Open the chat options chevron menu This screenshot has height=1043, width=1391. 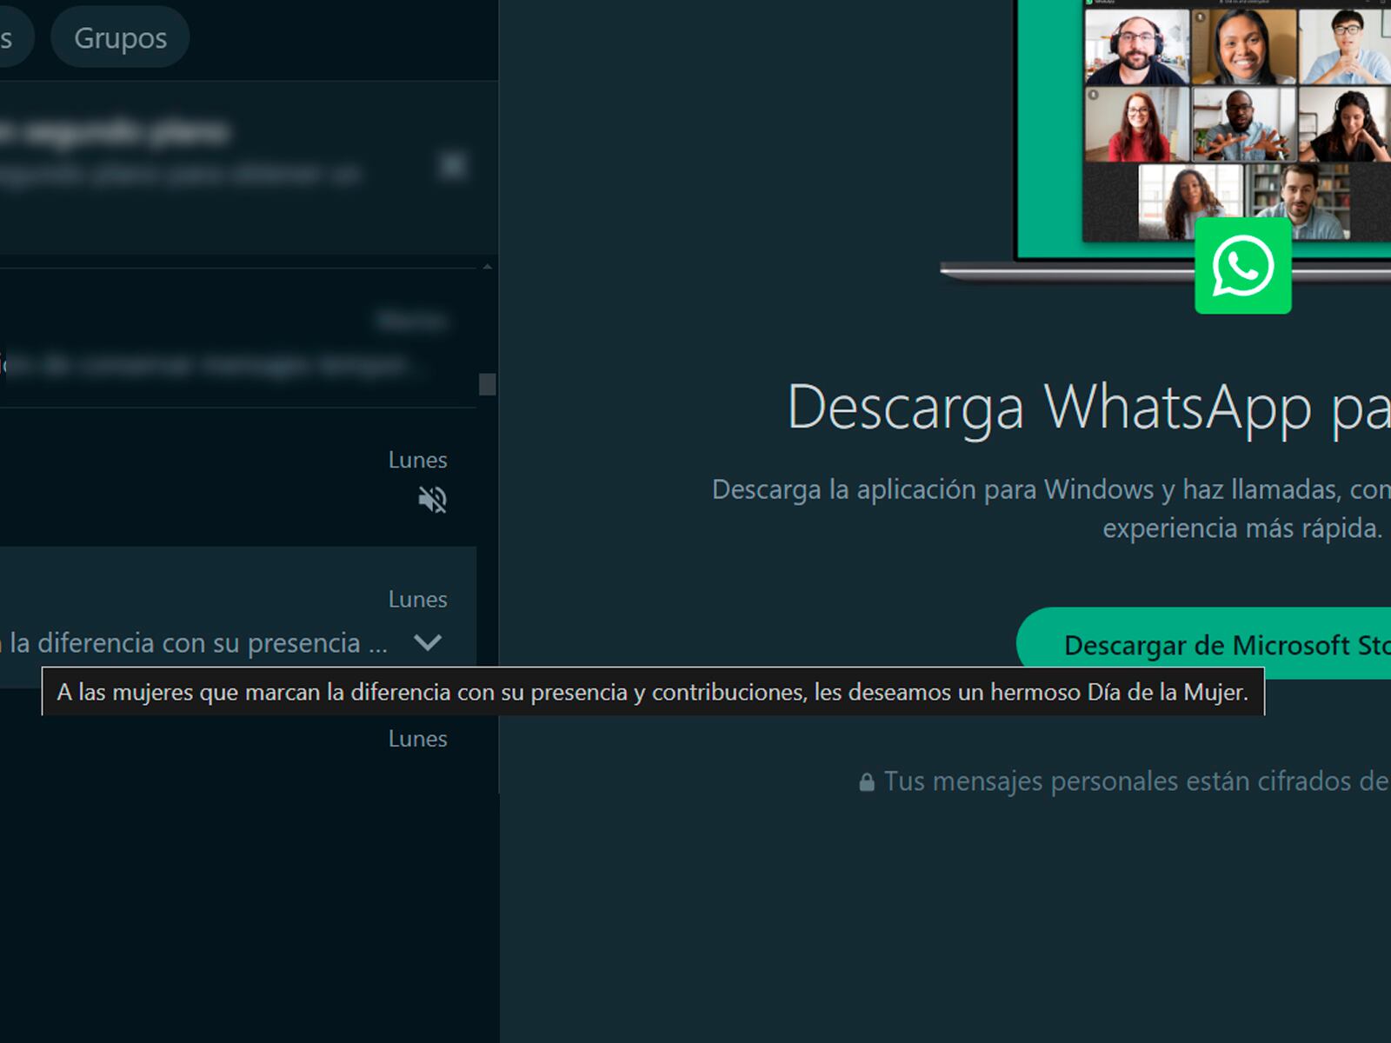pyautogui.click(x=427, y=644)
